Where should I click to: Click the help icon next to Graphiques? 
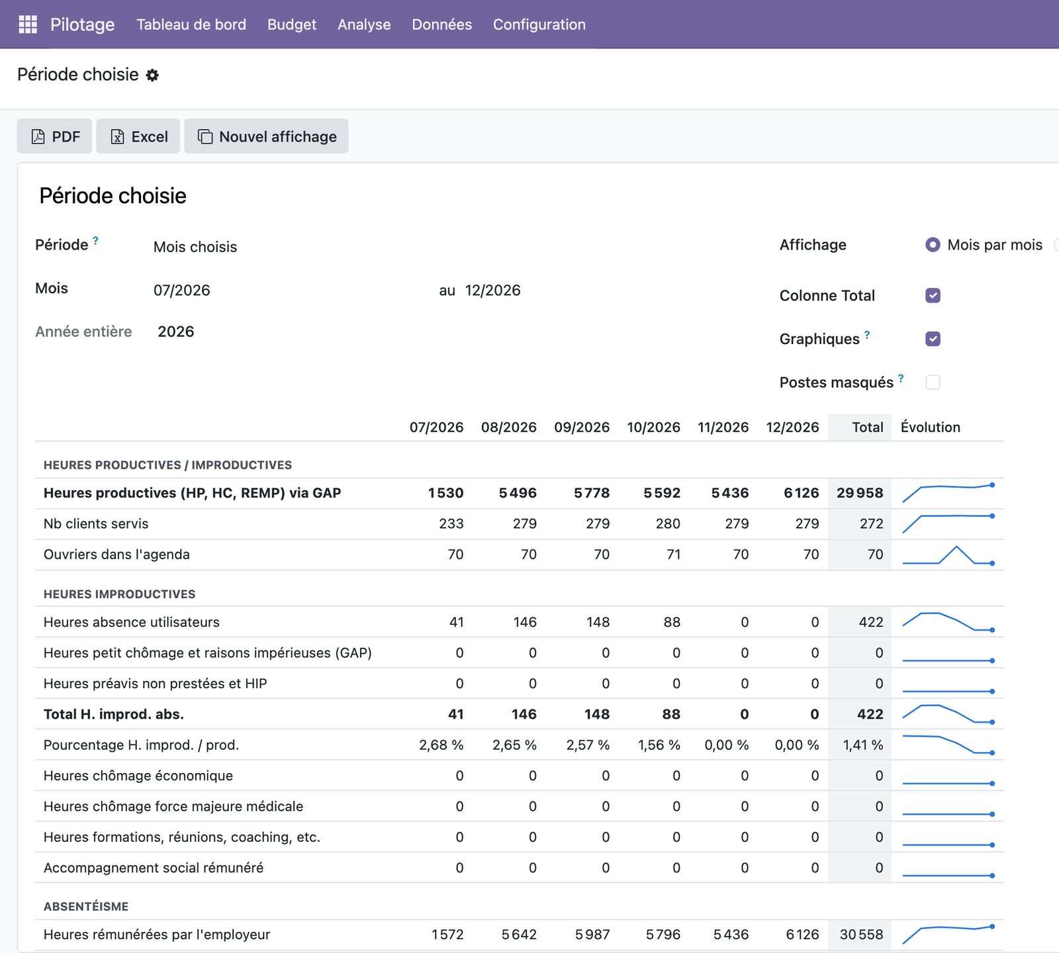[x=867, y=335]
